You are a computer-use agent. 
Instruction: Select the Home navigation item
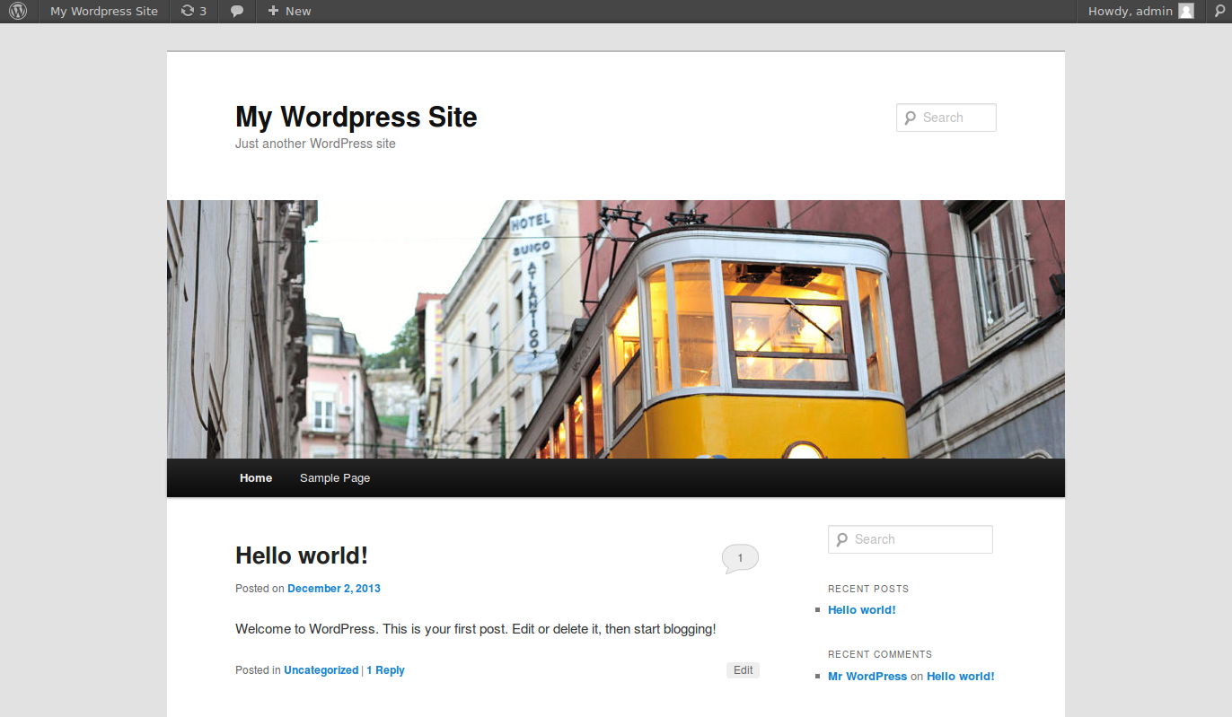[x=256, y=478]
